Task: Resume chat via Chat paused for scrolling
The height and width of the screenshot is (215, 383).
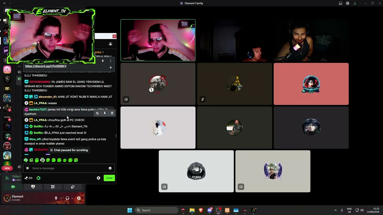Action: point(69,150)
